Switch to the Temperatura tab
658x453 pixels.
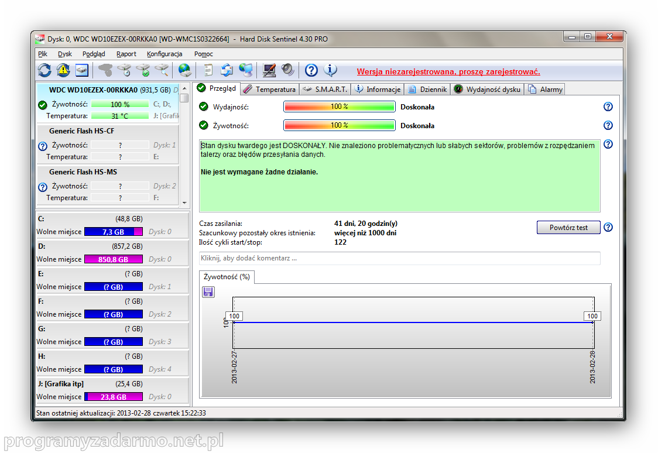point(270,90)
